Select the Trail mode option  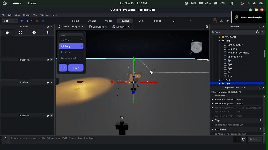71,40
